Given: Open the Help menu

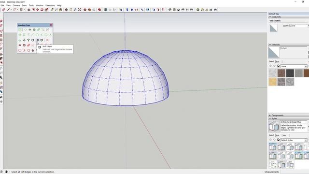Looking at the screenshot, I should pyautogui.click(x=59, y=5).
